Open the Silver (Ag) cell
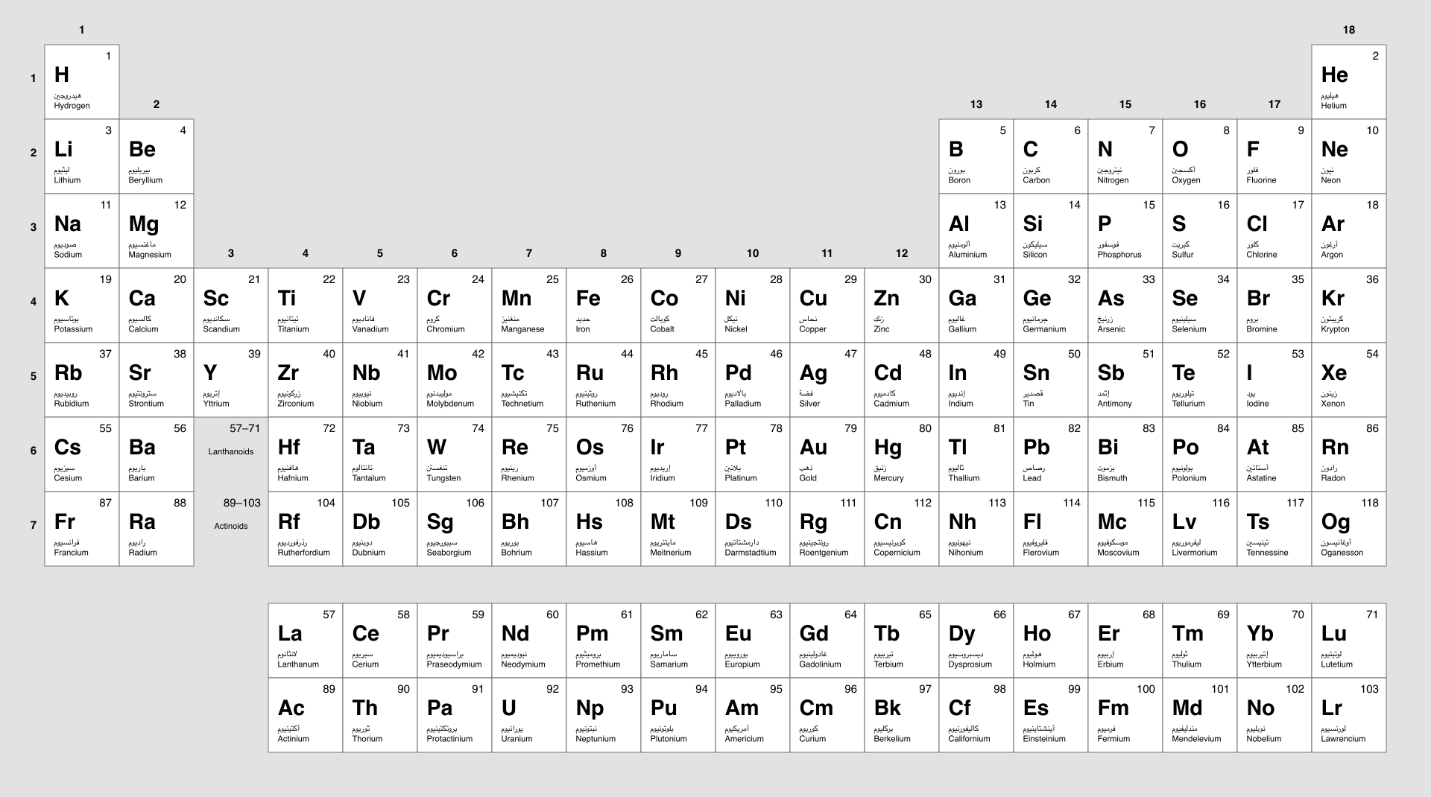The width and height of the screenshot is (1431, 797). [x=827, y=380]
